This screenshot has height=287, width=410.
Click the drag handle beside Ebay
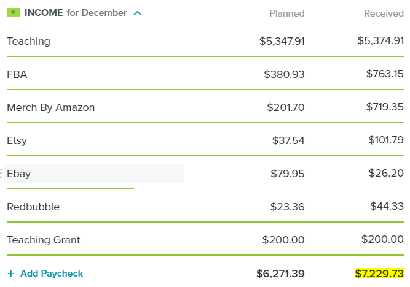tap(1, 174)
